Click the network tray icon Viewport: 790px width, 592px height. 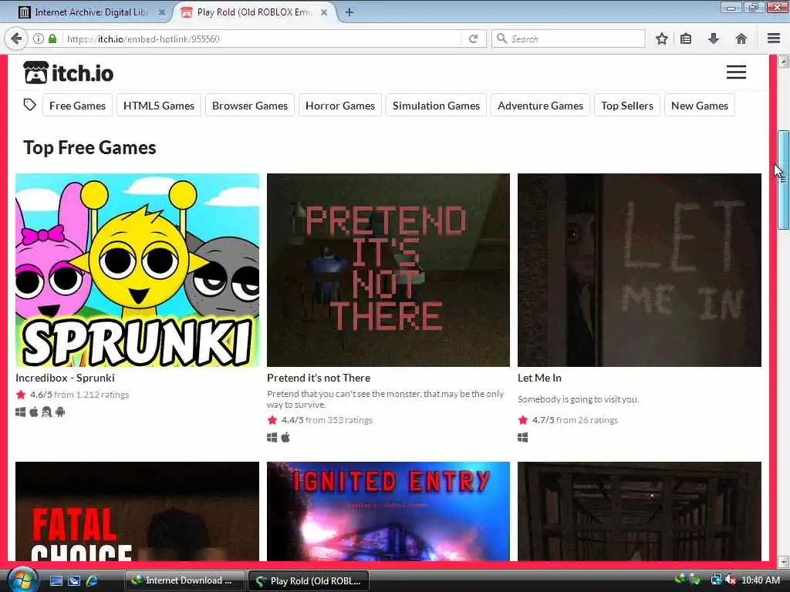[716, 580]
